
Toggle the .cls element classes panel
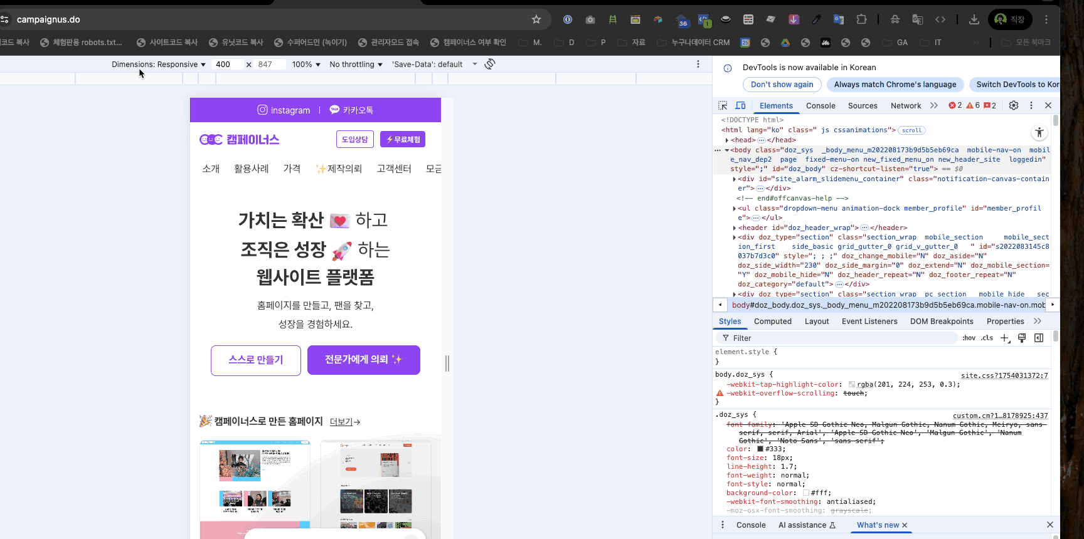[987, 338]
